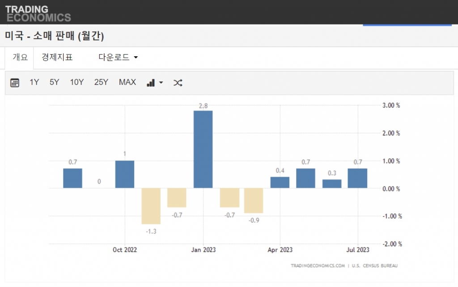Select the 1Y time range
Screen dimensions: 458x287
[x=34, y=82]
